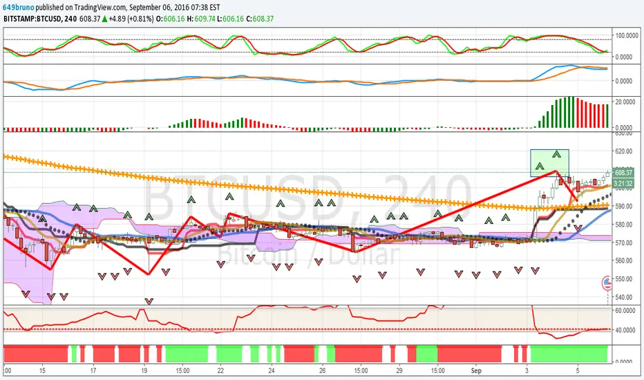Click the 20.0000 histogram scale label

626,102
